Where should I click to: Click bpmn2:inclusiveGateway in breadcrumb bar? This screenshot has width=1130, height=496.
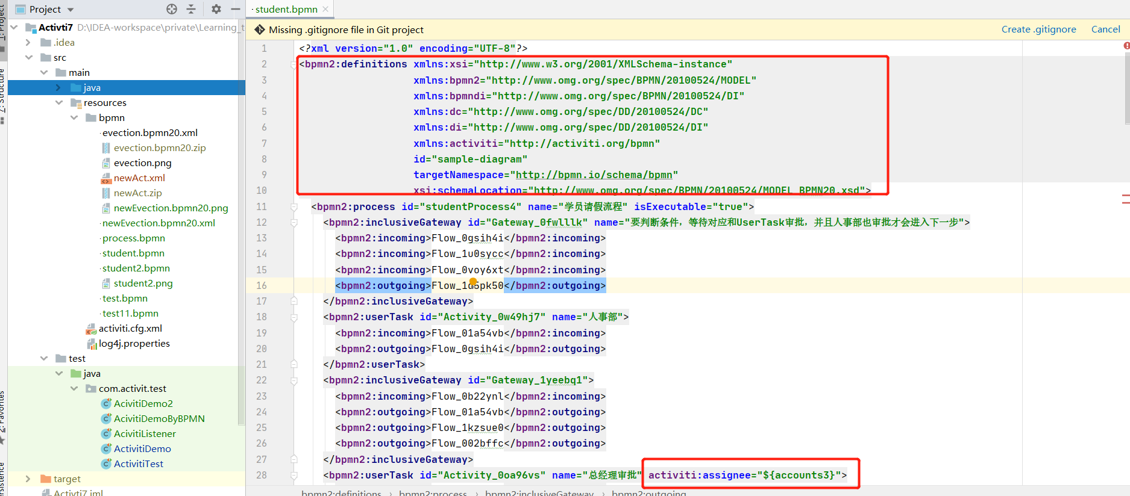point(539,492)
